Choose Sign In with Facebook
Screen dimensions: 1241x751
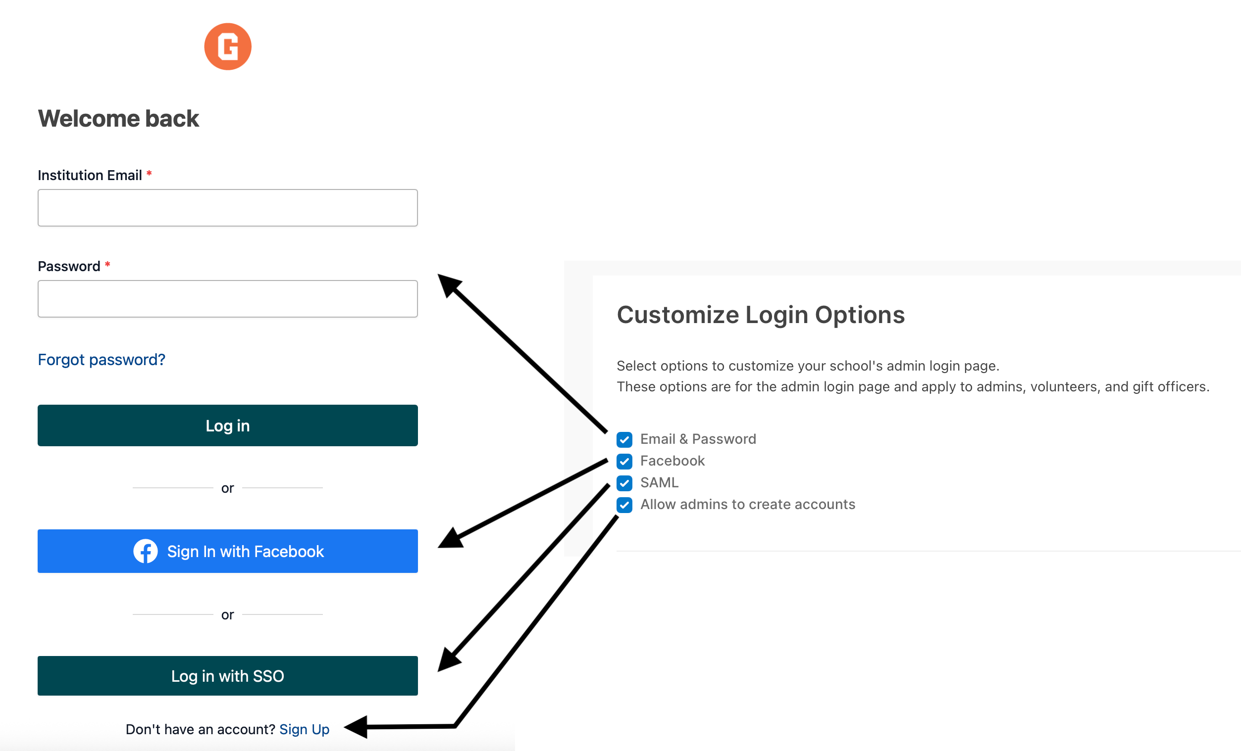[228, 551]
